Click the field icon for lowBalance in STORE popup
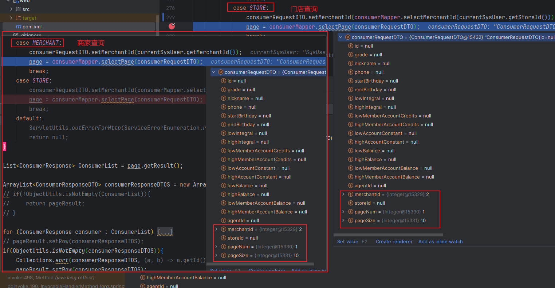Viewport: 555px width, 288px height. (351, 151)
